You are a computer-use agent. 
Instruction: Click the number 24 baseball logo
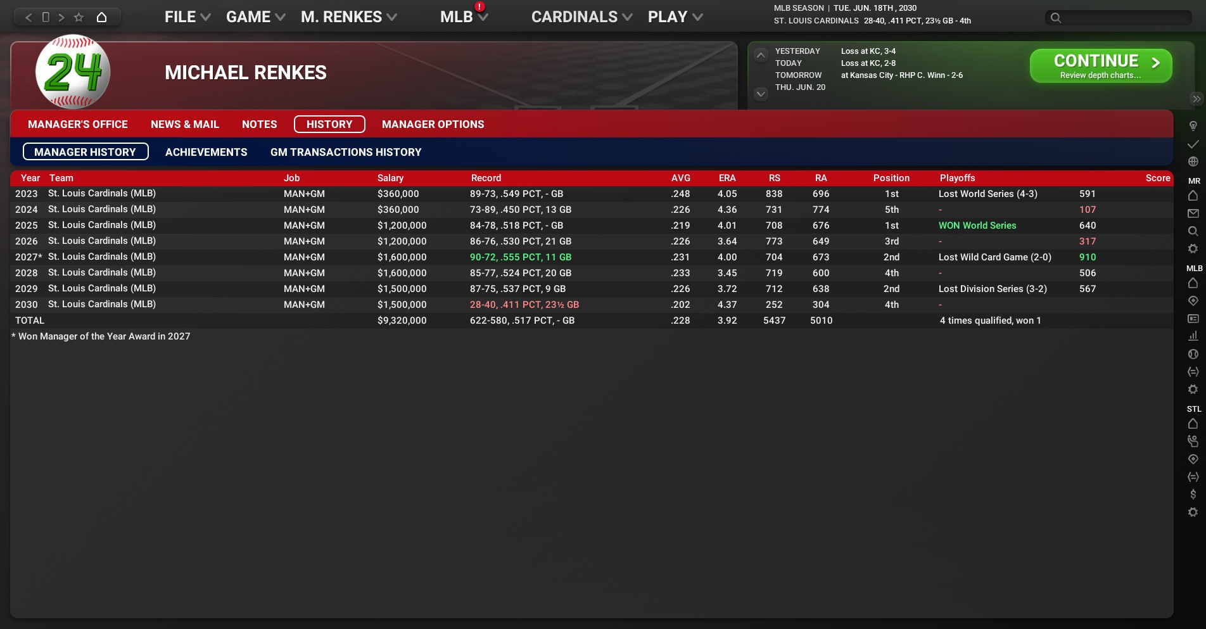point(73,72)
